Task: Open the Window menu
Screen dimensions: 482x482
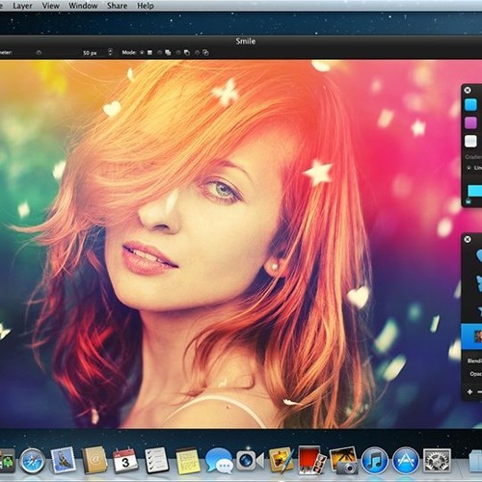Action: coord(83,6)
